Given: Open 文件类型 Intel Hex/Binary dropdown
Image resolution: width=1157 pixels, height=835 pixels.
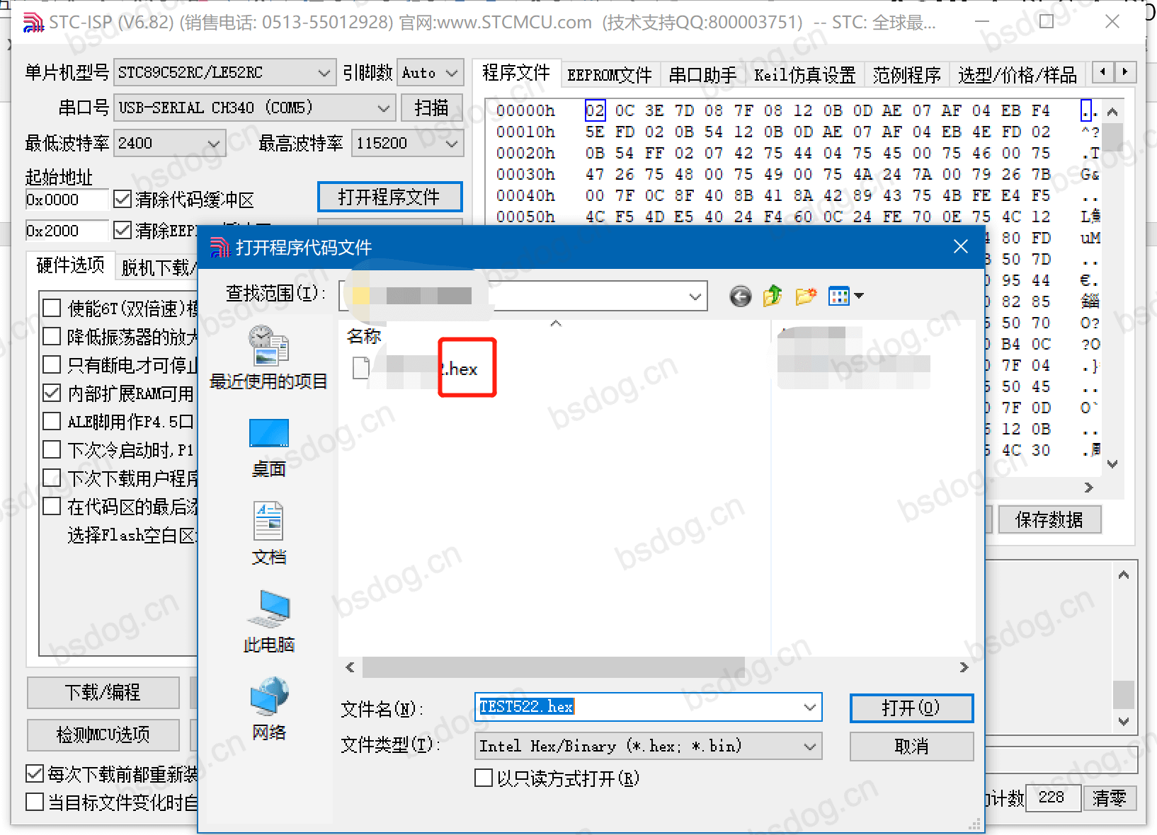Looking at the screenshot, I should pyautogui.click(x=648, y=746).
